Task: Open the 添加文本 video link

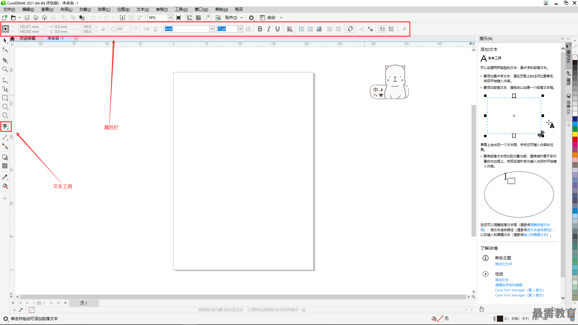Action: coord(502,280)
